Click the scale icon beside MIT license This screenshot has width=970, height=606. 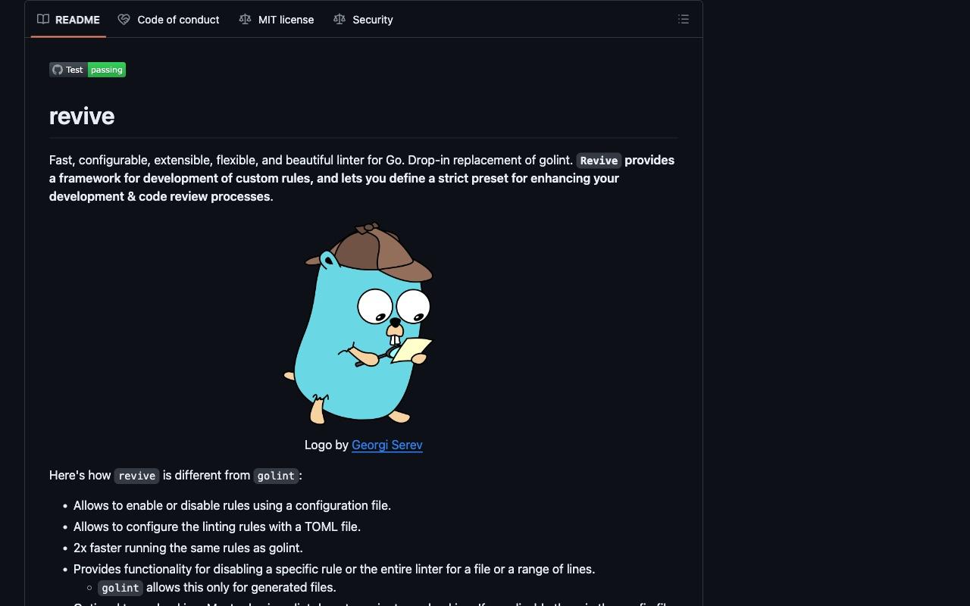245,20
